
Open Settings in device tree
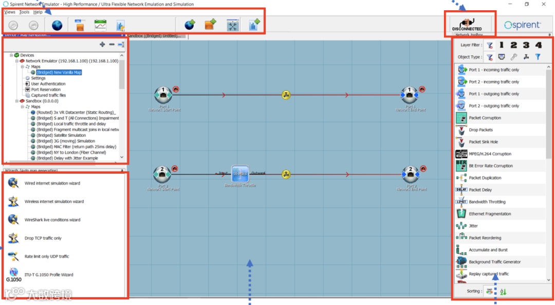(x=38, y=78)
